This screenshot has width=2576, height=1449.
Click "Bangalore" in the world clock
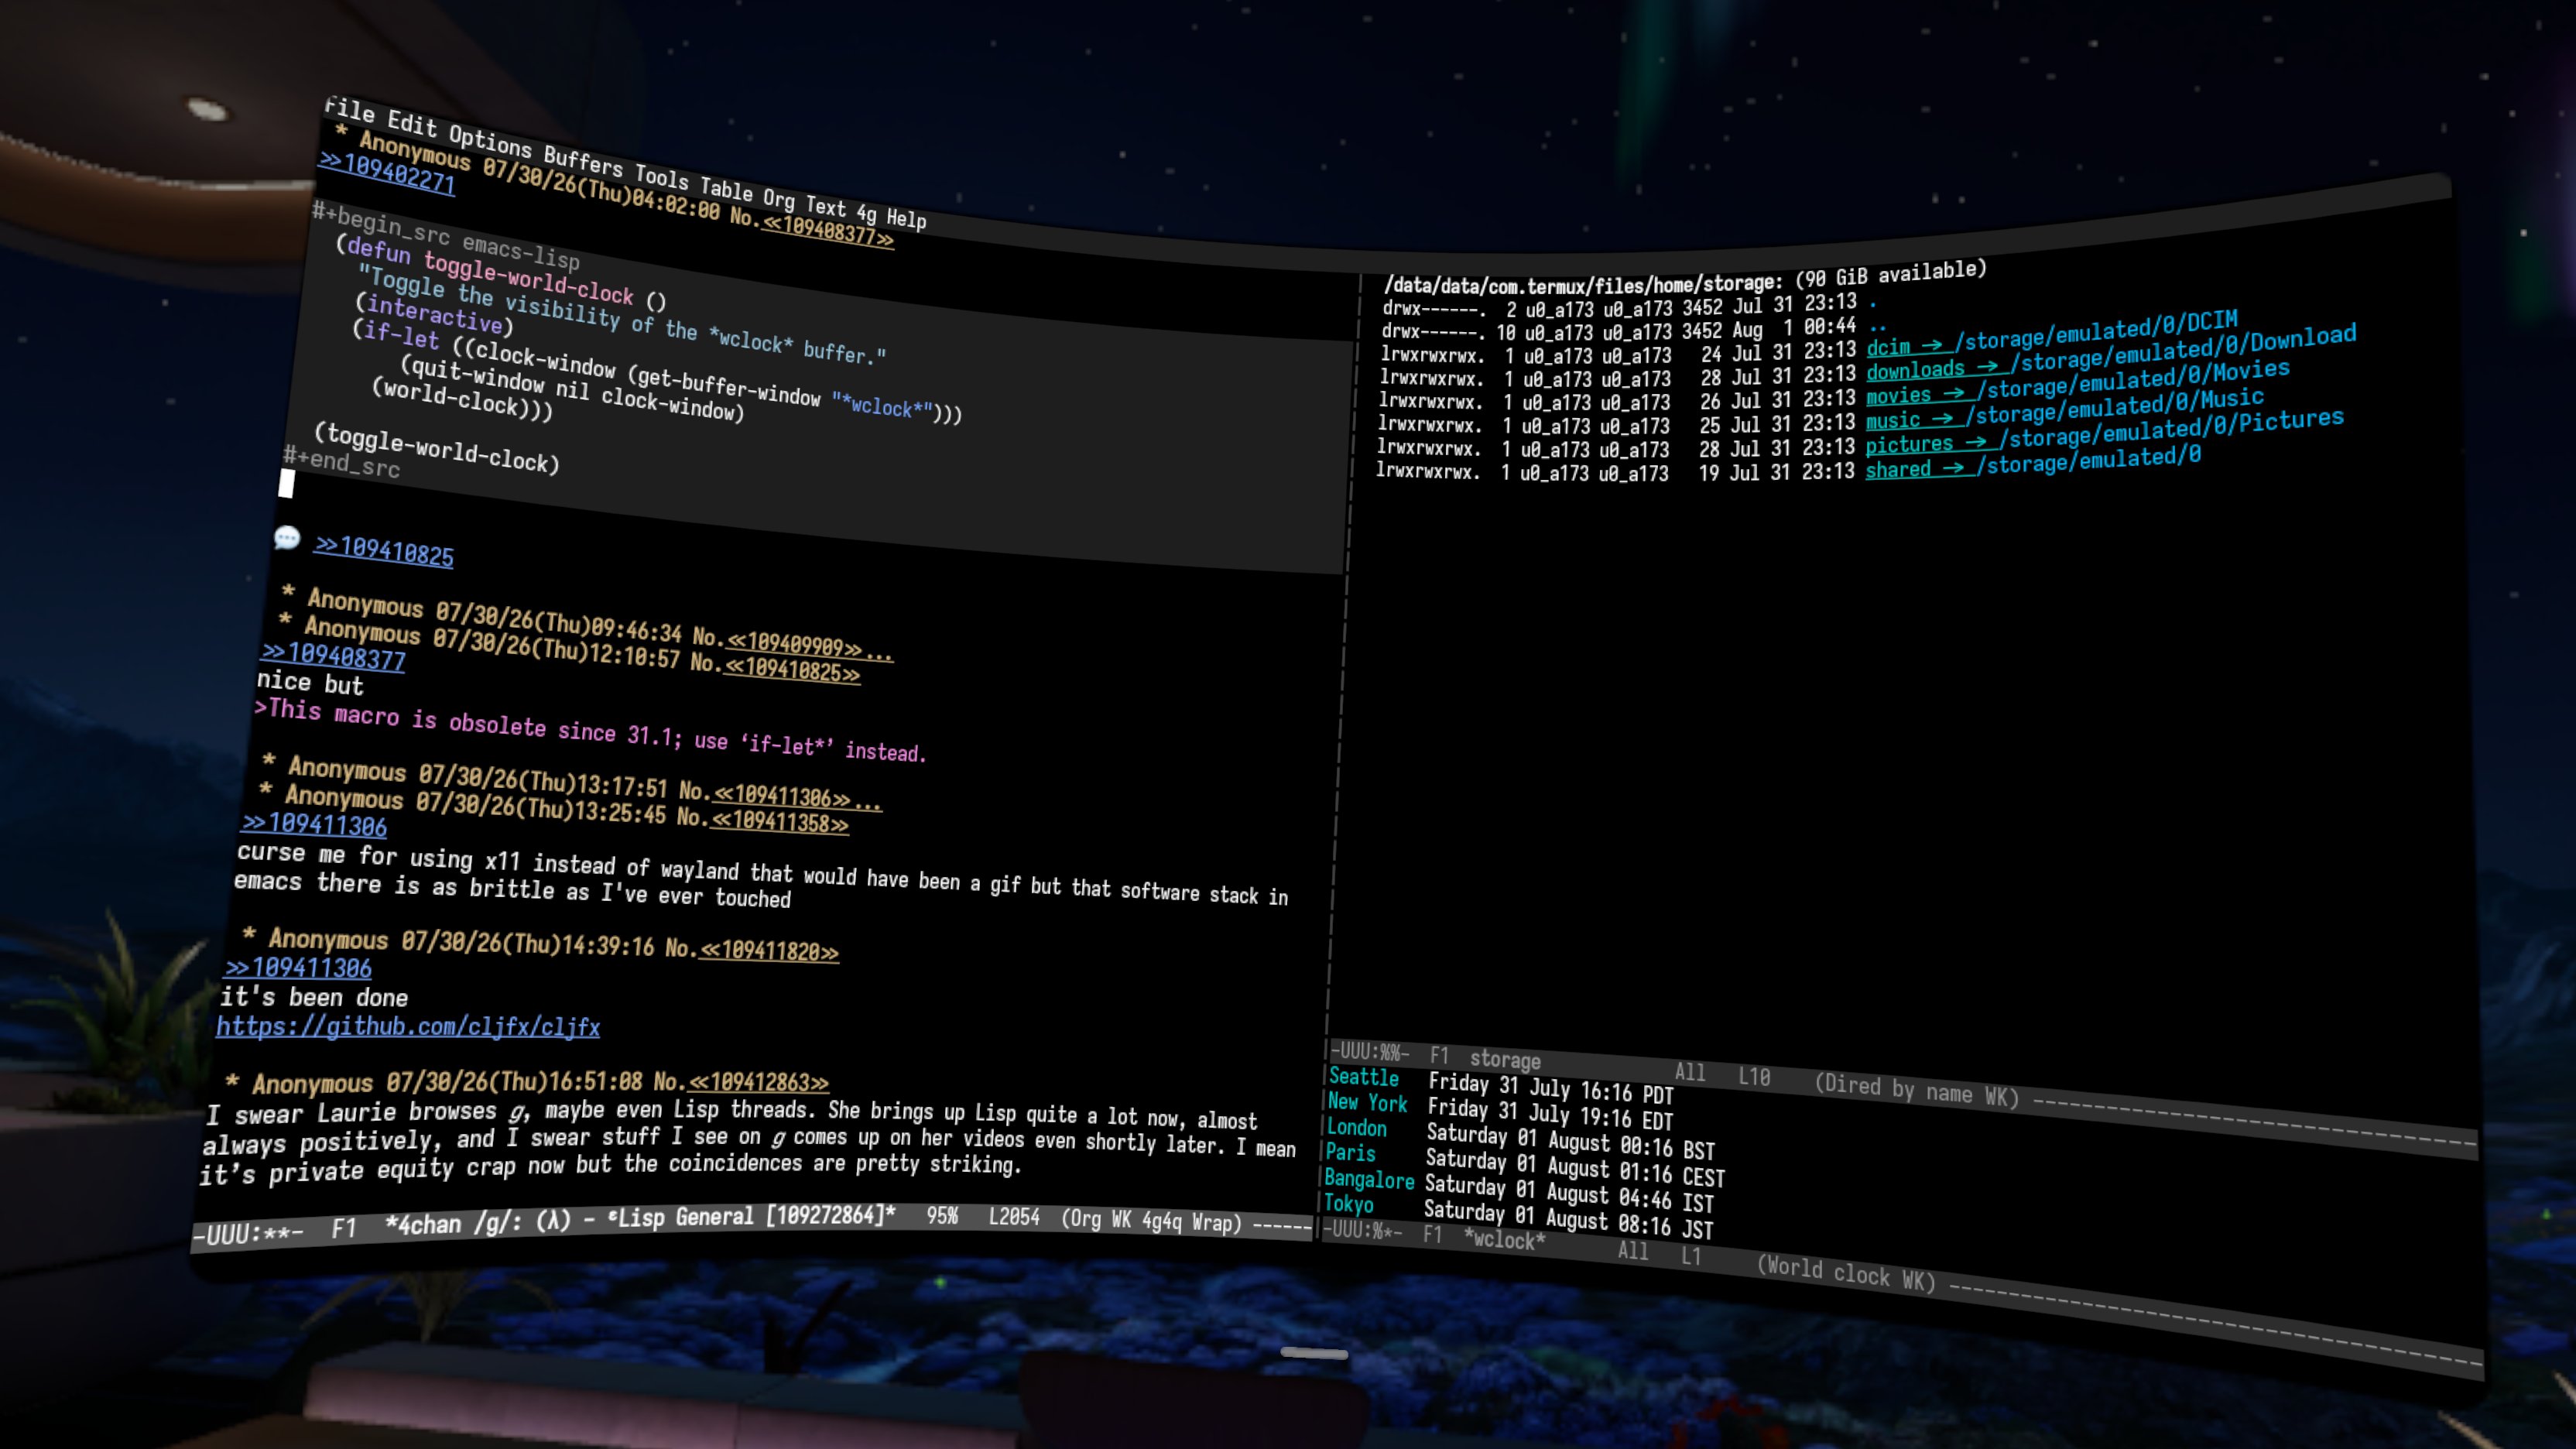(x=1369, y=1180)
